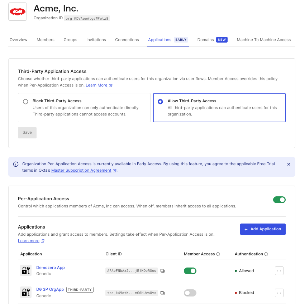Disable Member Access for Demozero App
Viewport: 300px width, 304px height.
pos(190,271)
